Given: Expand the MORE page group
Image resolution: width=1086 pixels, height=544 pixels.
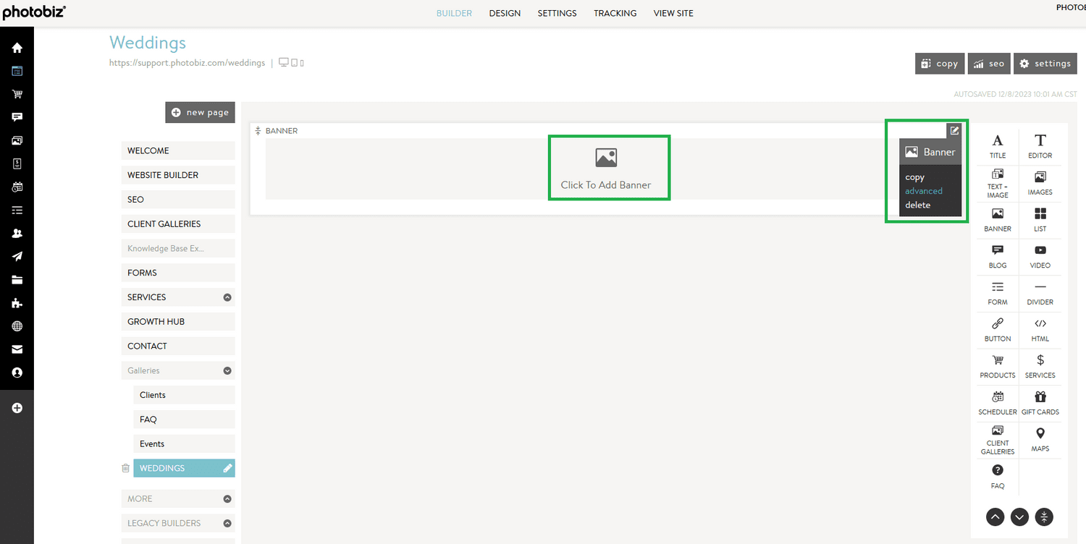Looking at the screenshot, I should point(227,498).
